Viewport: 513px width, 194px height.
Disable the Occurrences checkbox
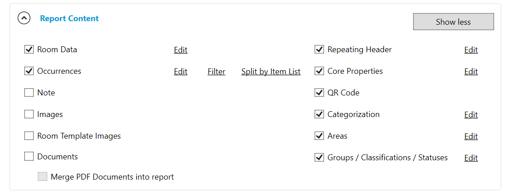click(x=29, y=71)
